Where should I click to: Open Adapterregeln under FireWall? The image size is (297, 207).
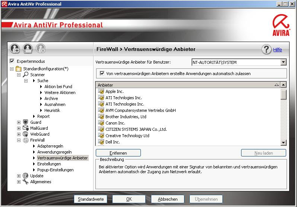pyautogui.click(x=50, y=146)
